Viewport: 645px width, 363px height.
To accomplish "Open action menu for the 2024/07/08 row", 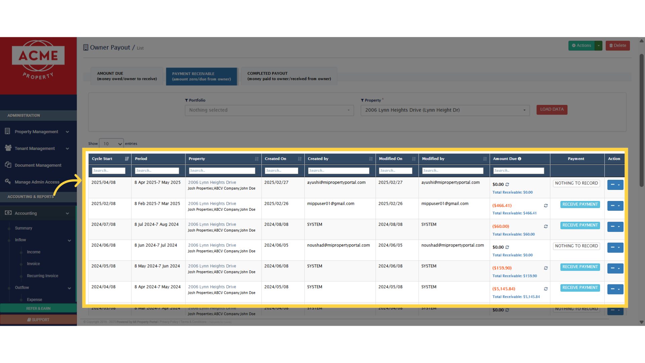I will (615, 227).
